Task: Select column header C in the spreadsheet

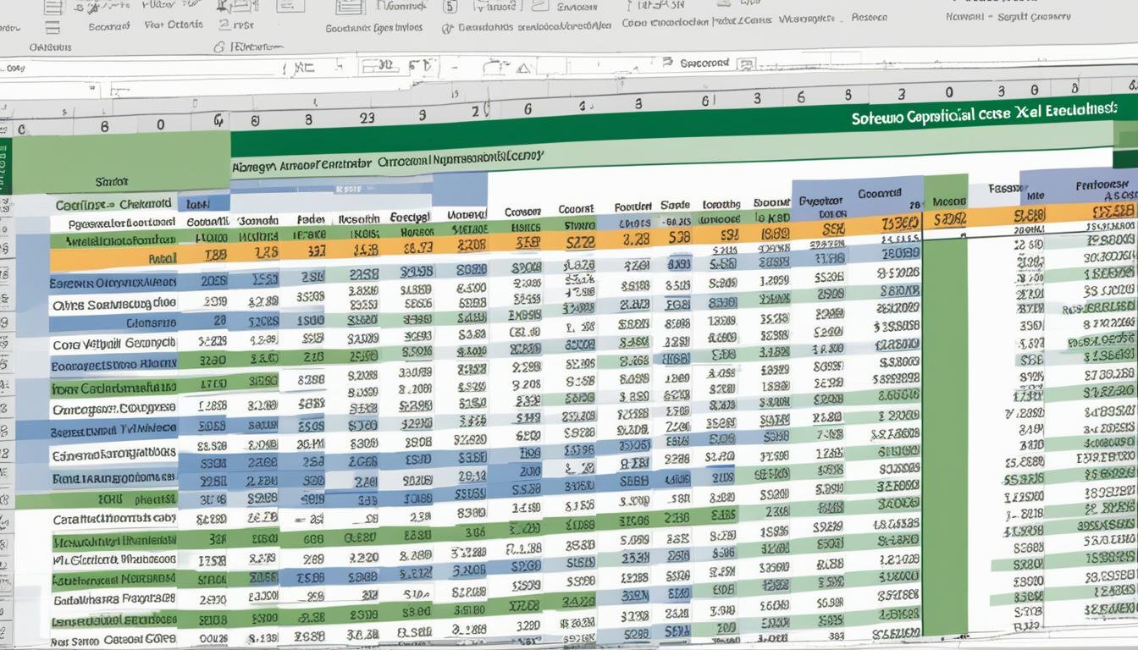Action: [x=22, y=129]
